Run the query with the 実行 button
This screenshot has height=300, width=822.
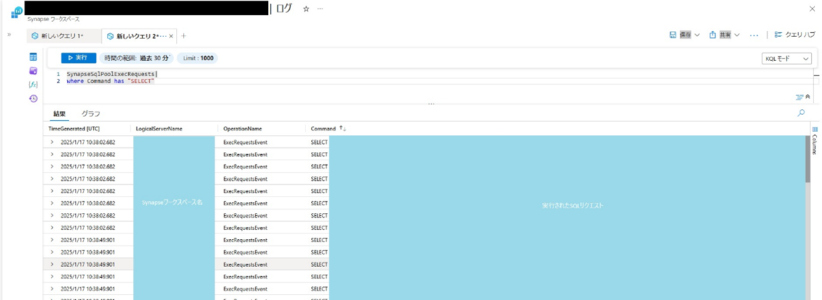[78, 58]
